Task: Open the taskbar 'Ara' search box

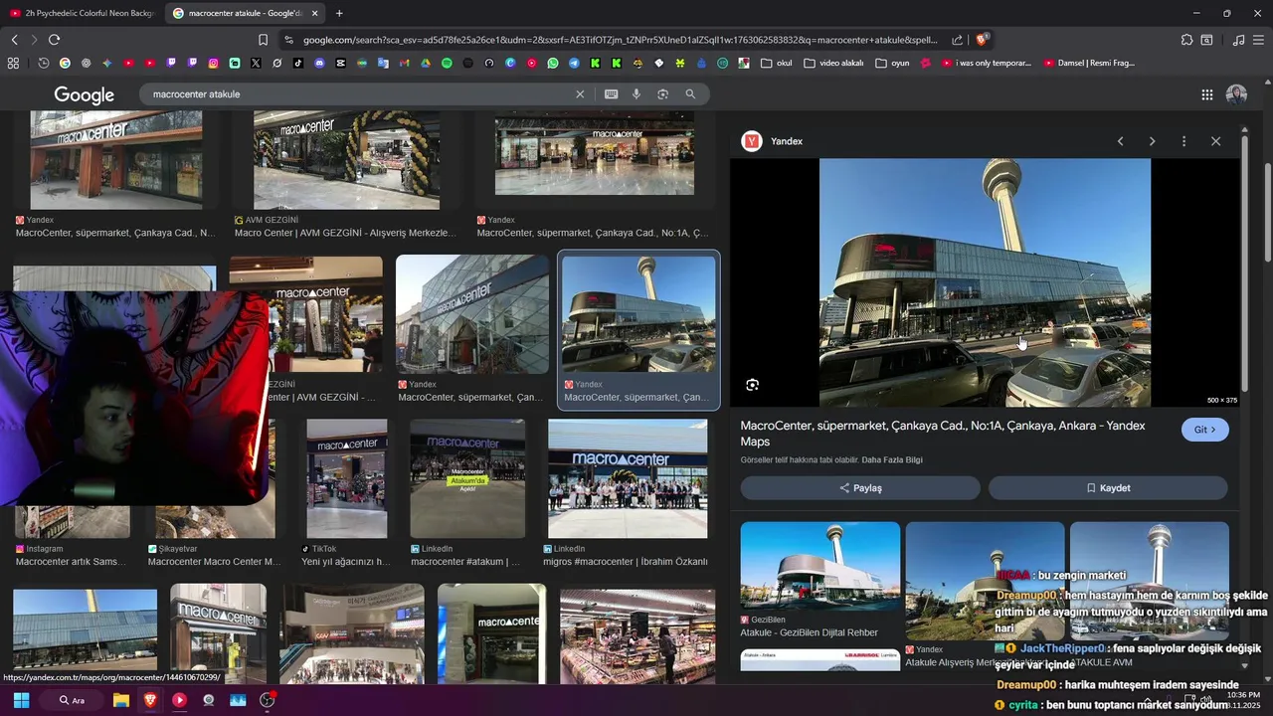Action: coord(72,700)
